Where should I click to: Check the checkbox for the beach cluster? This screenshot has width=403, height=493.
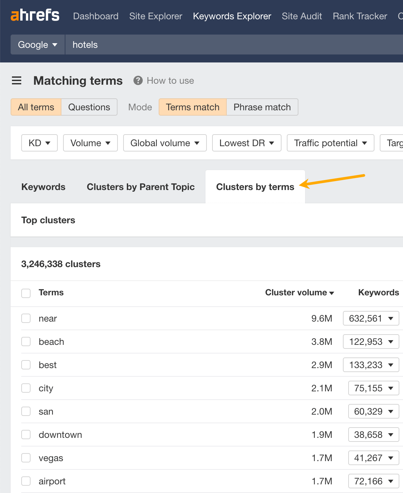pos(26,341)
